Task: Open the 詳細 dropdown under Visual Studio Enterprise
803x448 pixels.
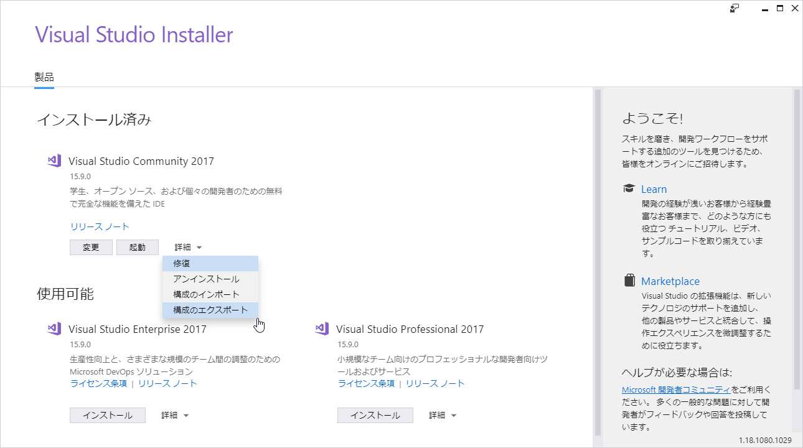Action: pos(174,414)
